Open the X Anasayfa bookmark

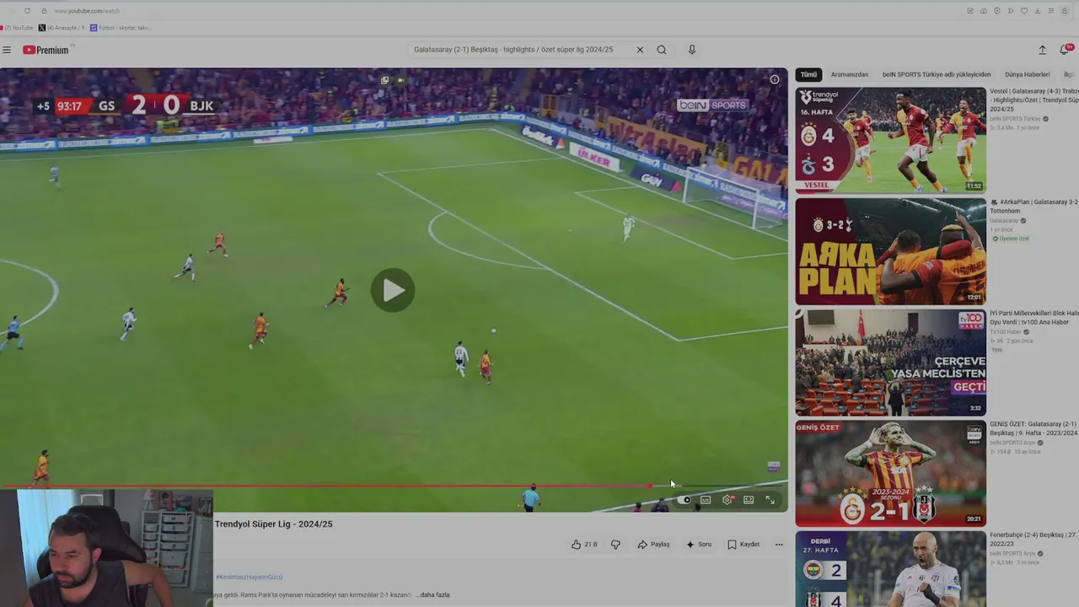coord(62,28)
